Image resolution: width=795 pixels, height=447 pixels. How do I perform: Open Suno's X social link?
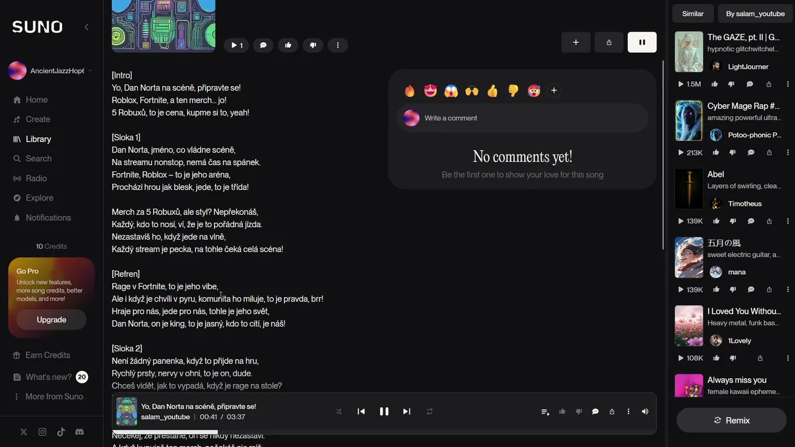pos(24,432)
